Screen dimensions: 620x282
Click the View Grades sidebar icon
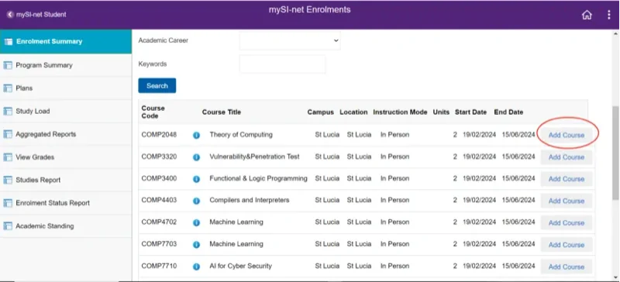[8, 157]
